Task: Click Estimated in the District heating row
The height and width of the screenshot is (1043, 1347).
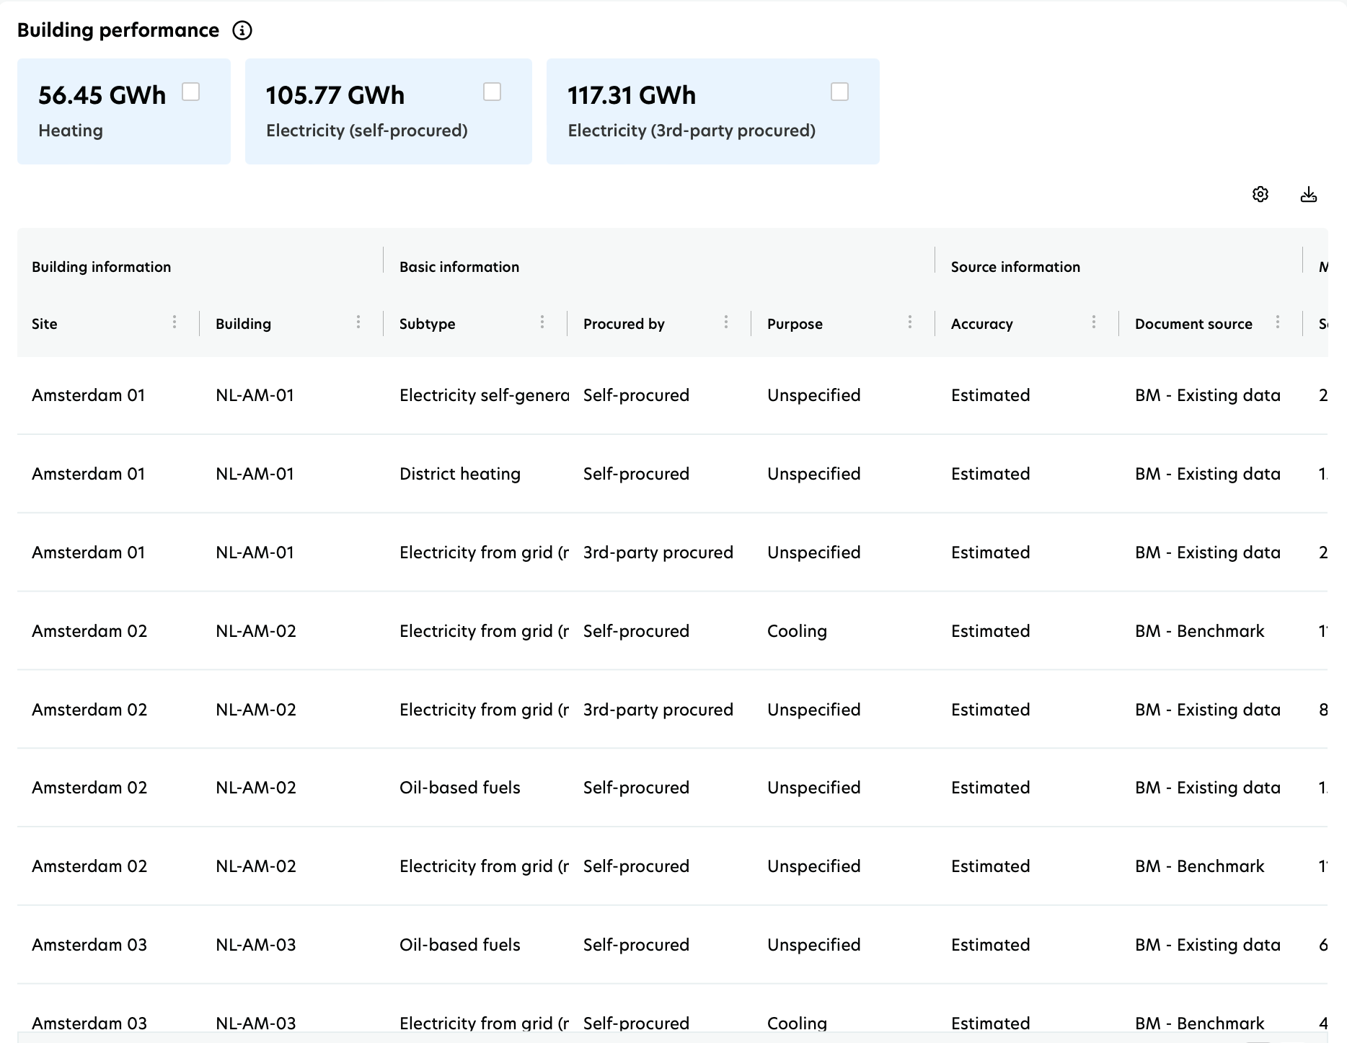Action: (990, 474)
